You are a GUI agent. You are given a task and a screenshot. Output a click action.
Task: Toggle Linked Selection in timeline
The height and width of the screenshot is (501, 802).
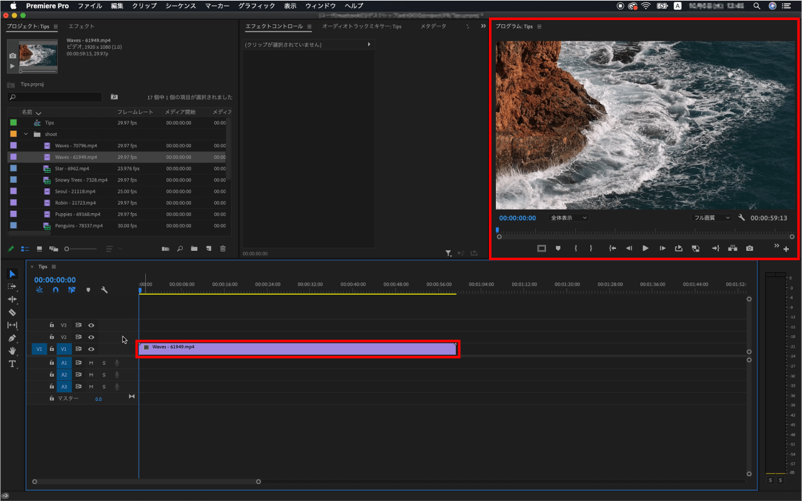click(x=72, y=290)
